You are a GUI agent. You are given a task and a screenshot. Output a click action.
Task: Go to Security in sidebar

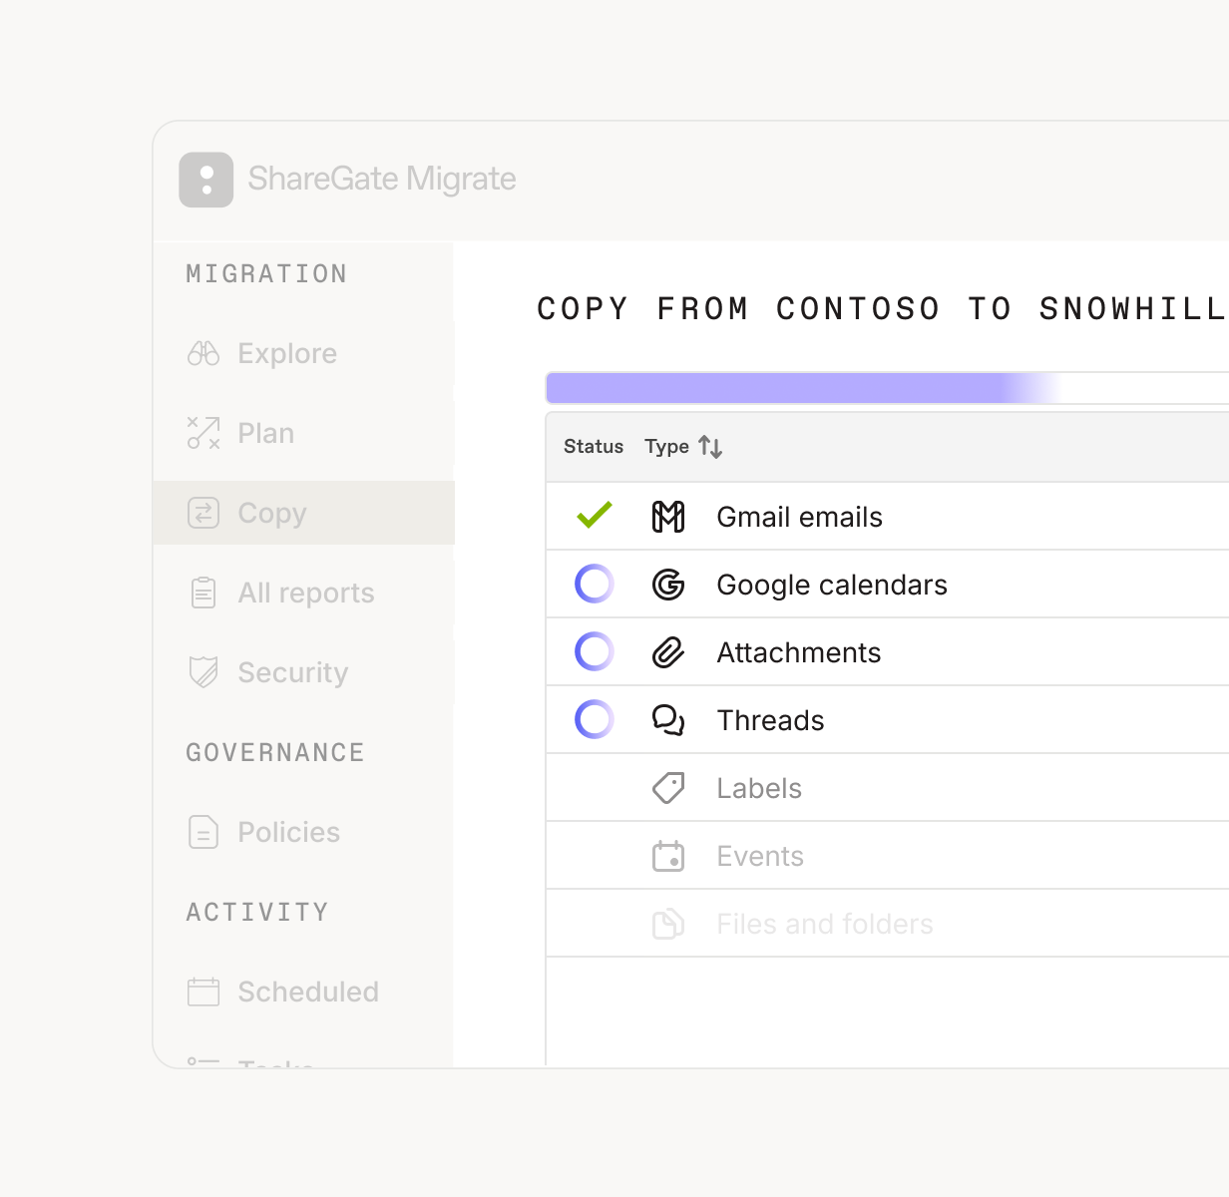click(304, 672)
